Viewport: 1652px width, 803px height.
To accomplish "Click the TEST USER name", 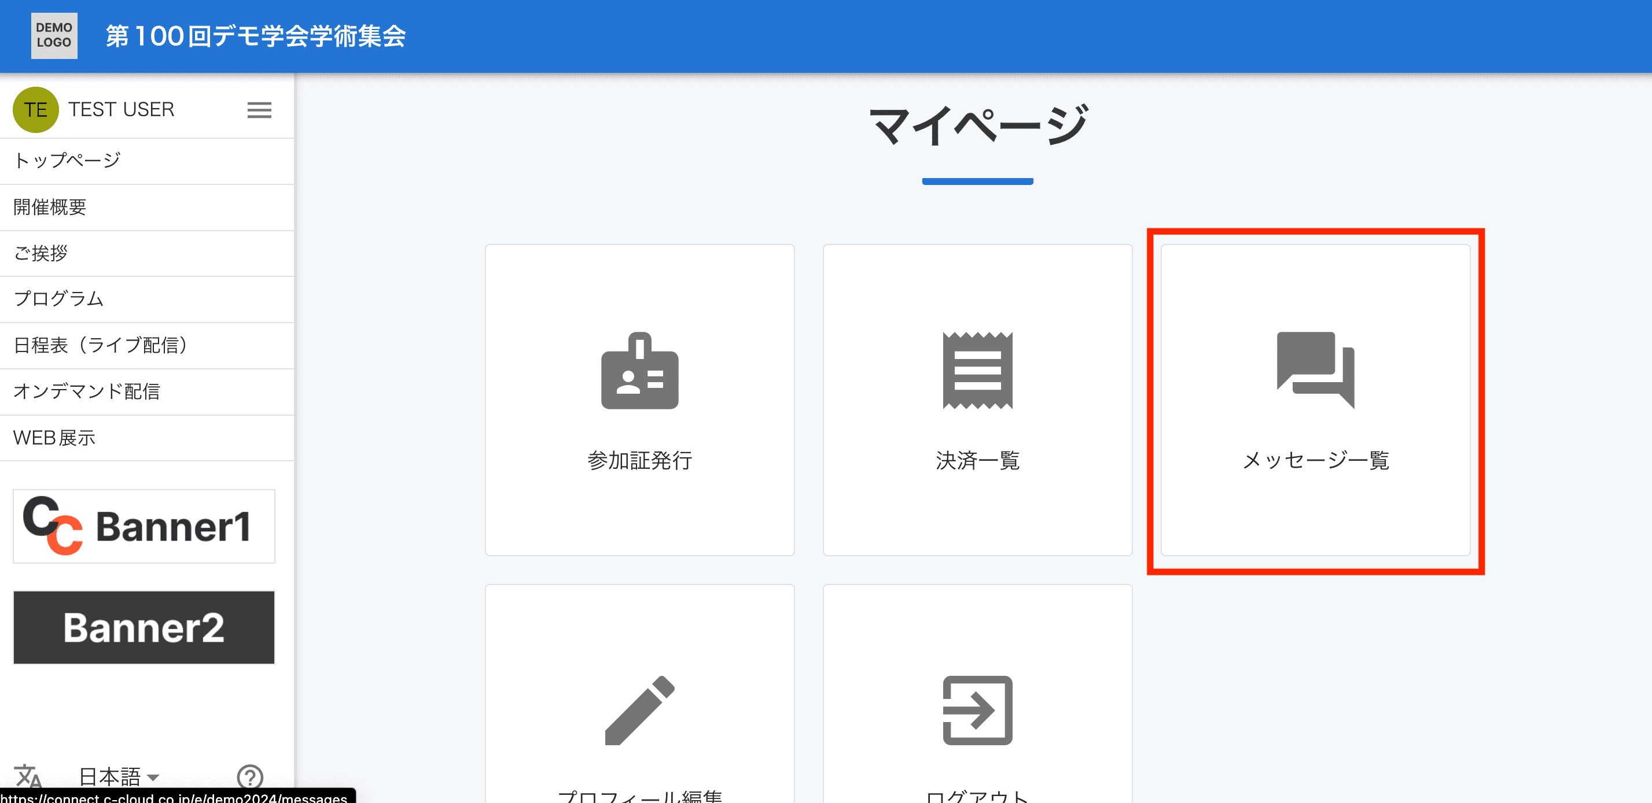I will [121, 110].
